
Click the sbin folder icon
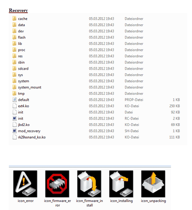tap(14, 62)
